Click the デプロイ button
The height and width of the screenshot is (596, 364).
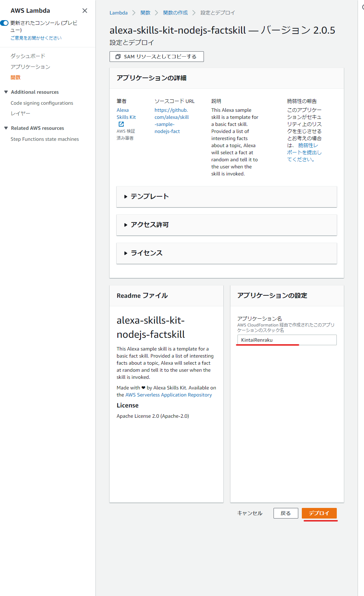(319, 513)
